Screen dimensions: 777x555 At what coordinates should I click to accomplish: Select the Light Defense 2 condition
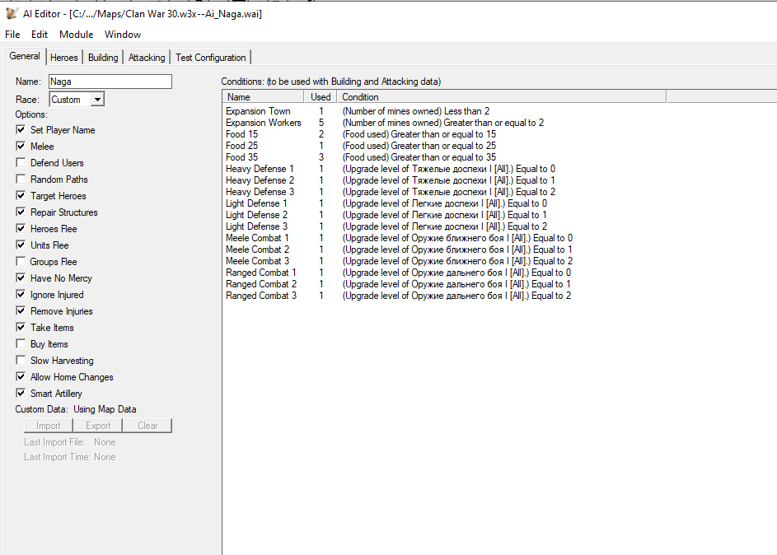[x=256, y=215]
